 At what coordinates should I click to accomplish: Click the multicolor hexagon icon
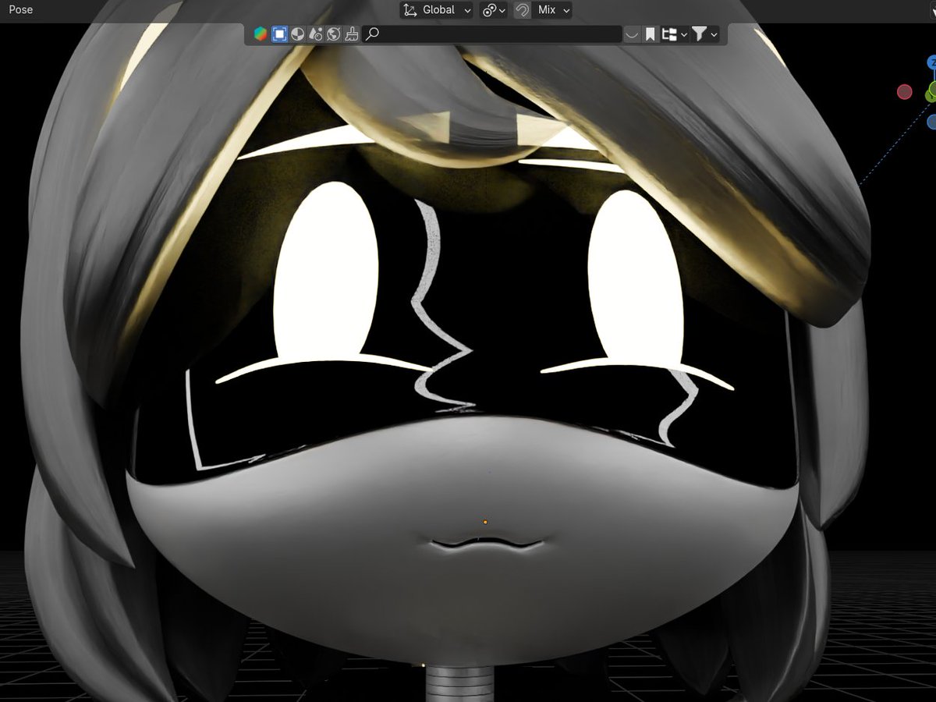point(261,34)
